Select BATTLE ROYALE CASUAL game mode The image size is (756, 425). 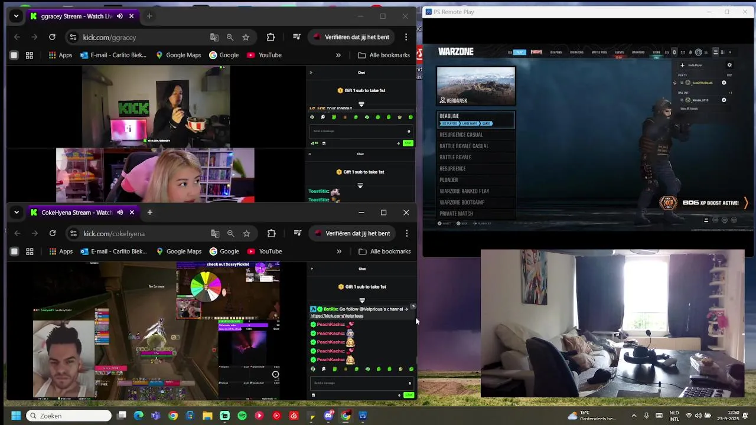[464, 146]
